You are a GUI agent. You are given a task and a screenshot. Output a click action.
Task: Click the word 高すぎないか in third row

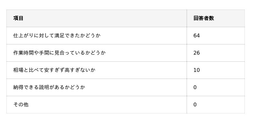point(80,70)
